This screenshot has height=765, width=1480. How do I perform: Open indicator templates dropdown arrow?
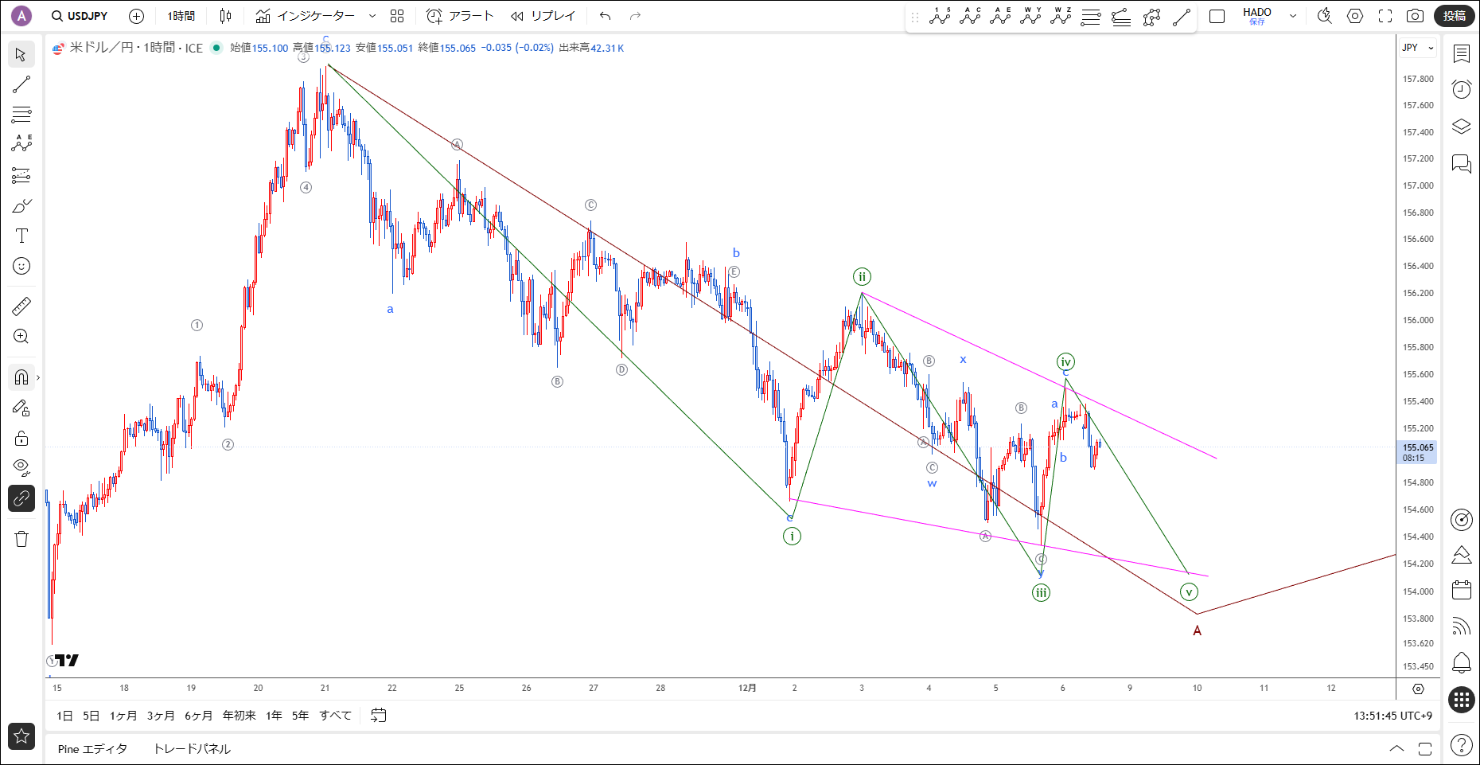[x=372, y=16]
